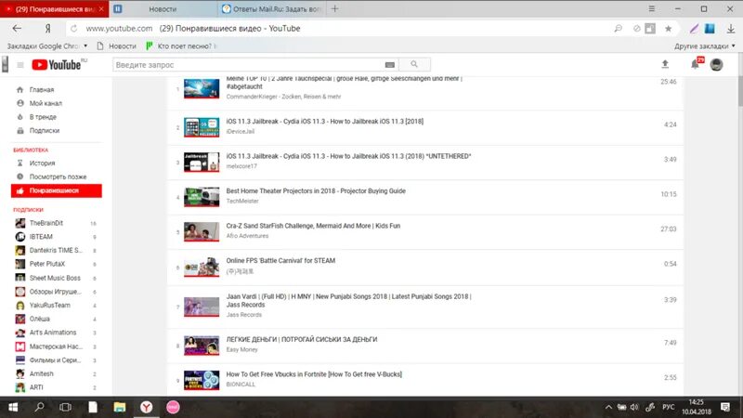The image size is (743, 418).
Task: Focus the 'Введите запрос' search field
Action: point(249,65)
